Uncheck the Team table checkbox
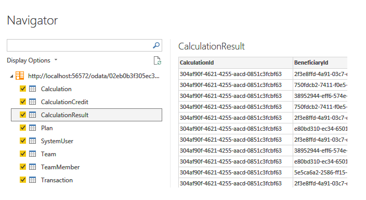The height and width of the screenshot is (200, 366). pos(23,154)
